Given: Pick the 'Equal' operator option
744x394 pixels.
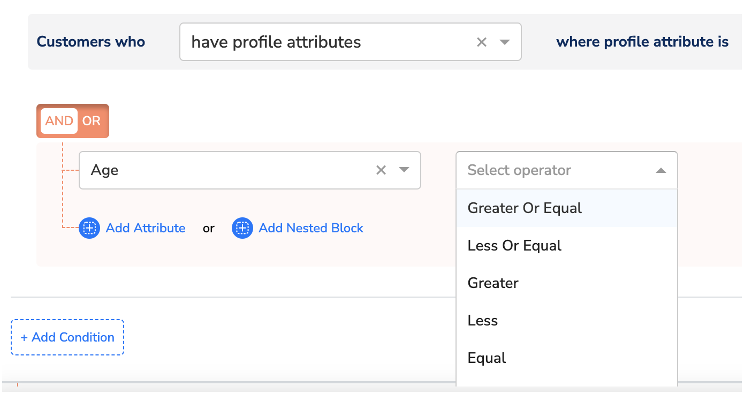Looking at the screenshot, I should [487, 358].
